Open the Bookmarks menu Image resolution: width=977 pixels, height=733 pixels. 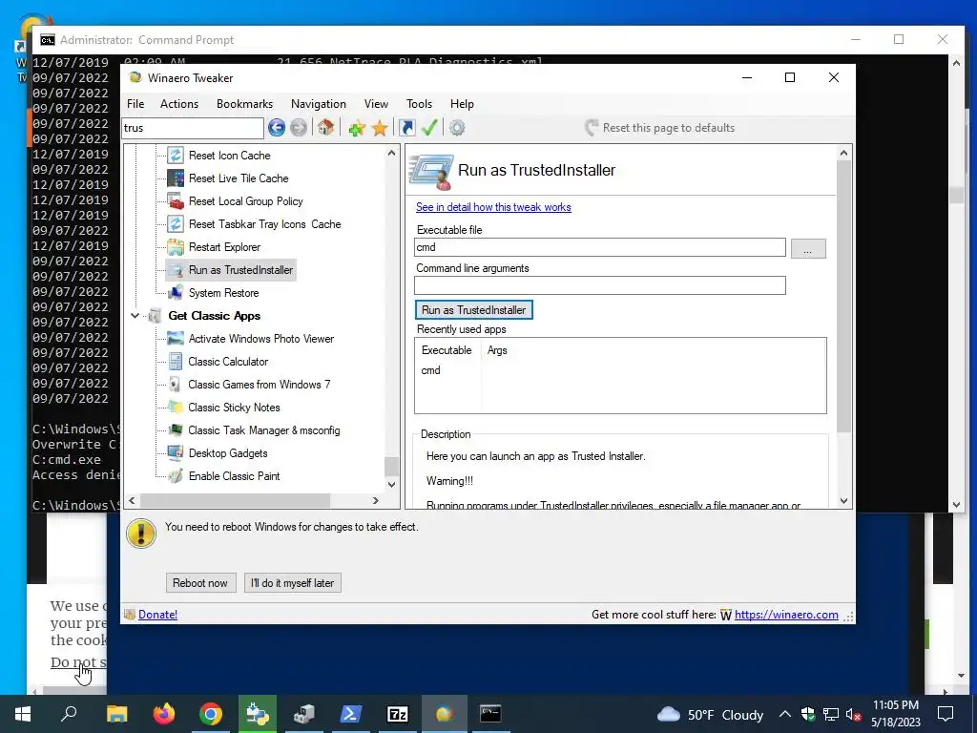[x=245, y=104]
